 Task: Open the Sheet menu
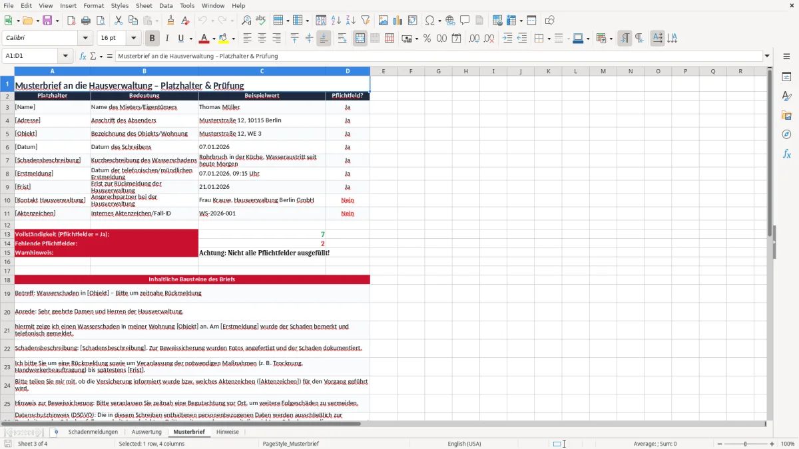pyautogui.click(x=144, y=5)
